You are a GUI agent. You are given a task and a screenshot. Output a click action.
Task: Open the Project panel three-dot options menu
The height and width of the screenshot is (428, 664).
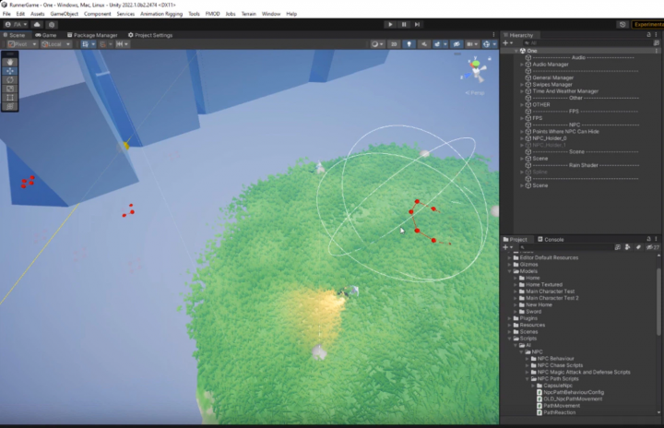pos(657,239)
